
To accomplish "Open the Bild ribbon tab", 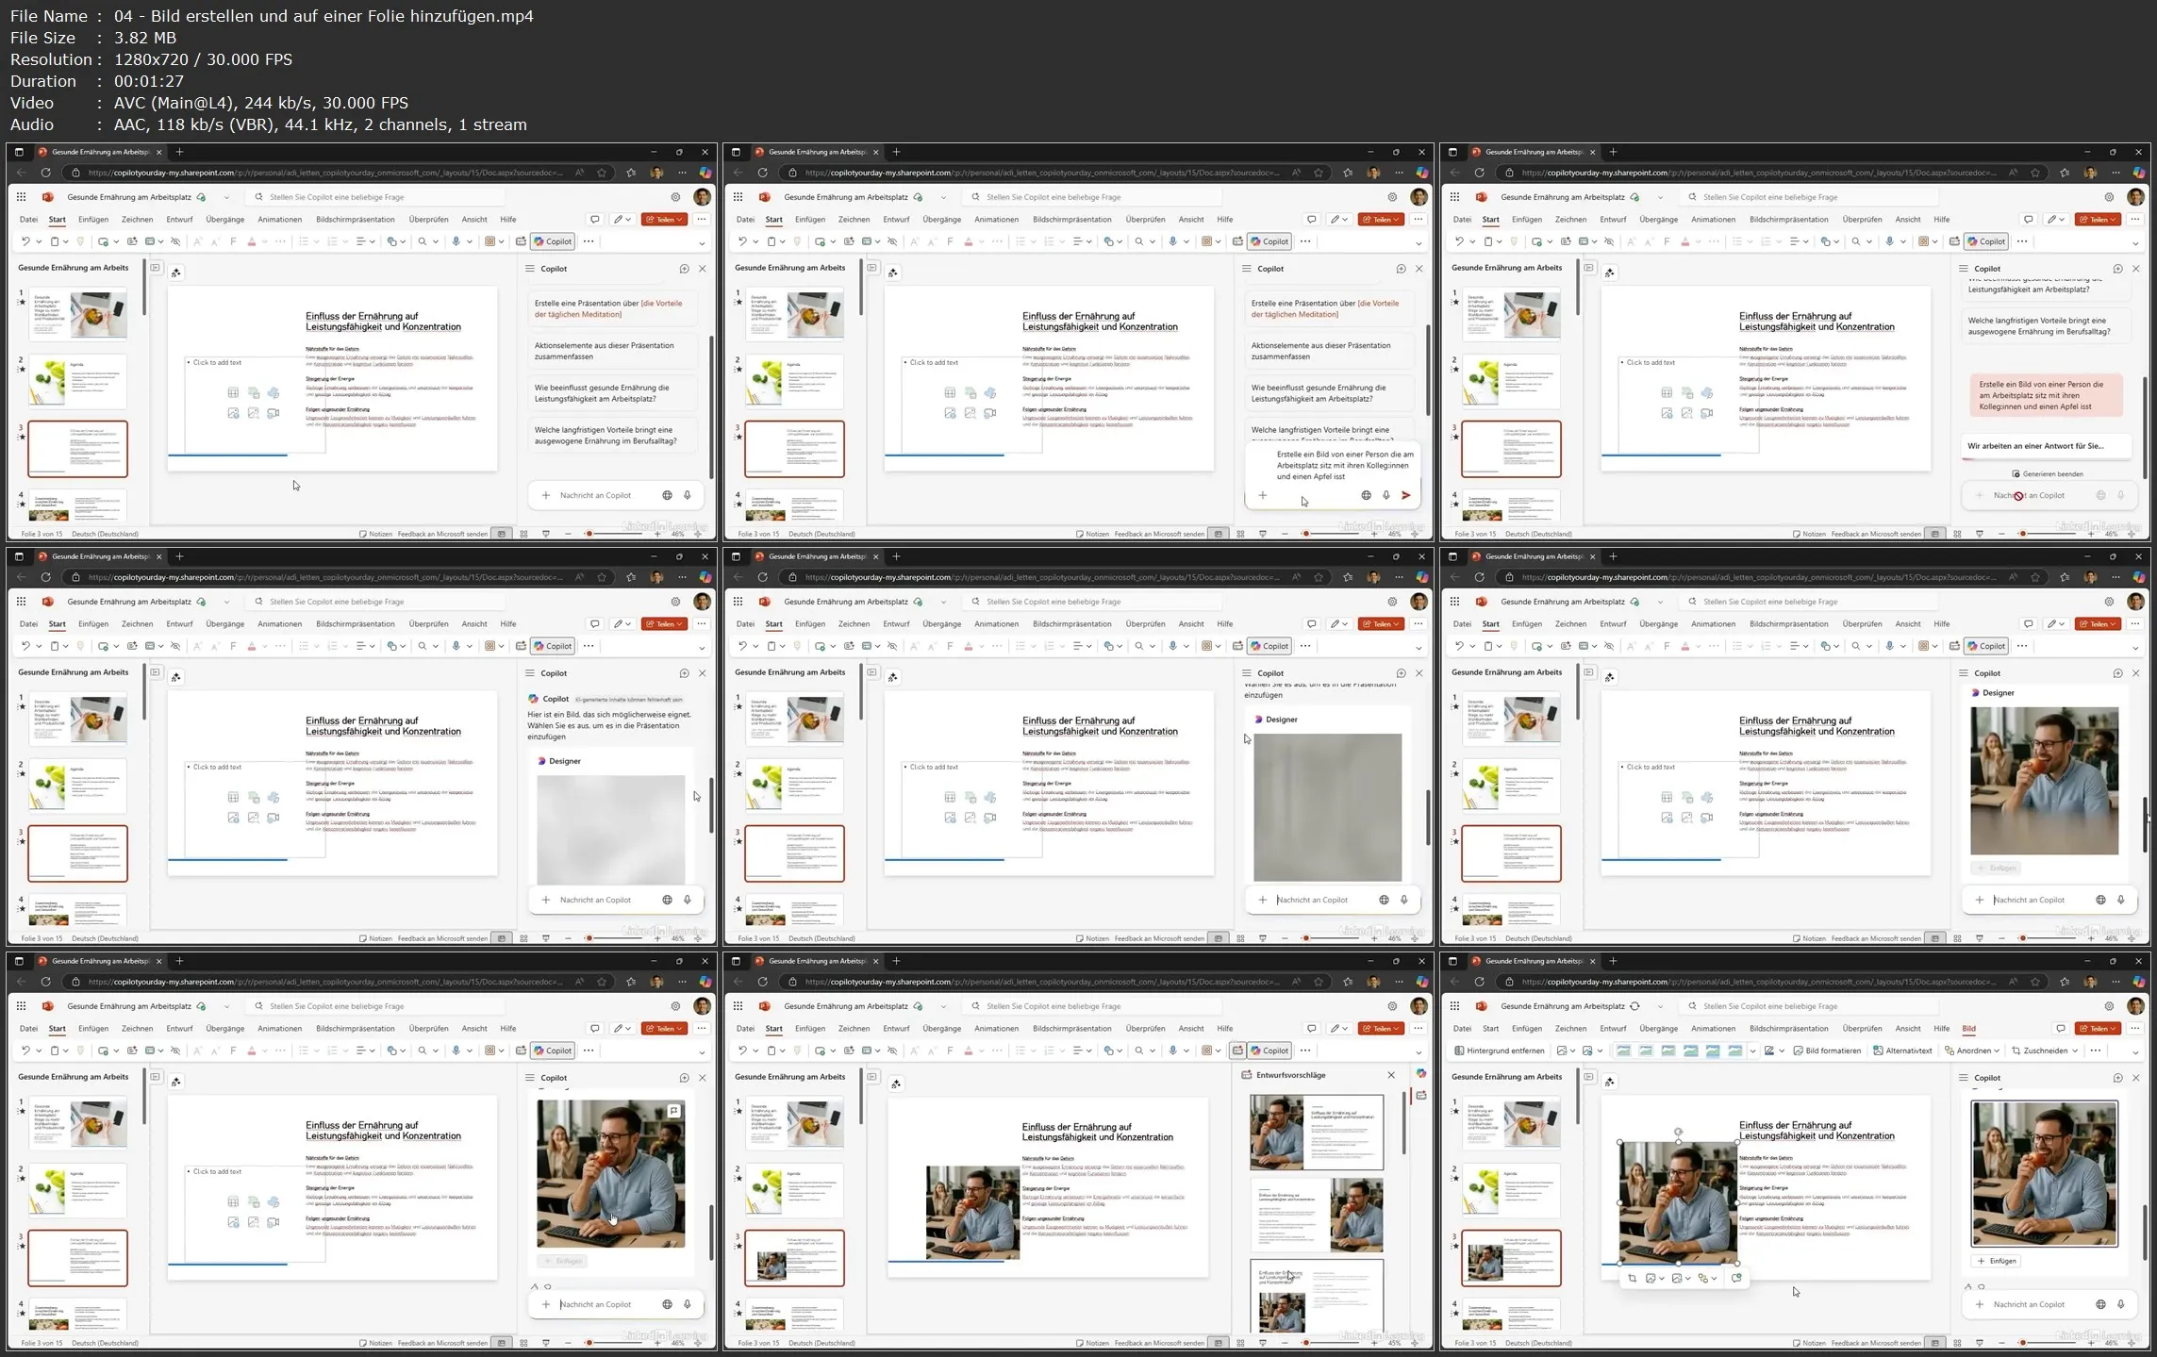I will coord(1968,1029).
